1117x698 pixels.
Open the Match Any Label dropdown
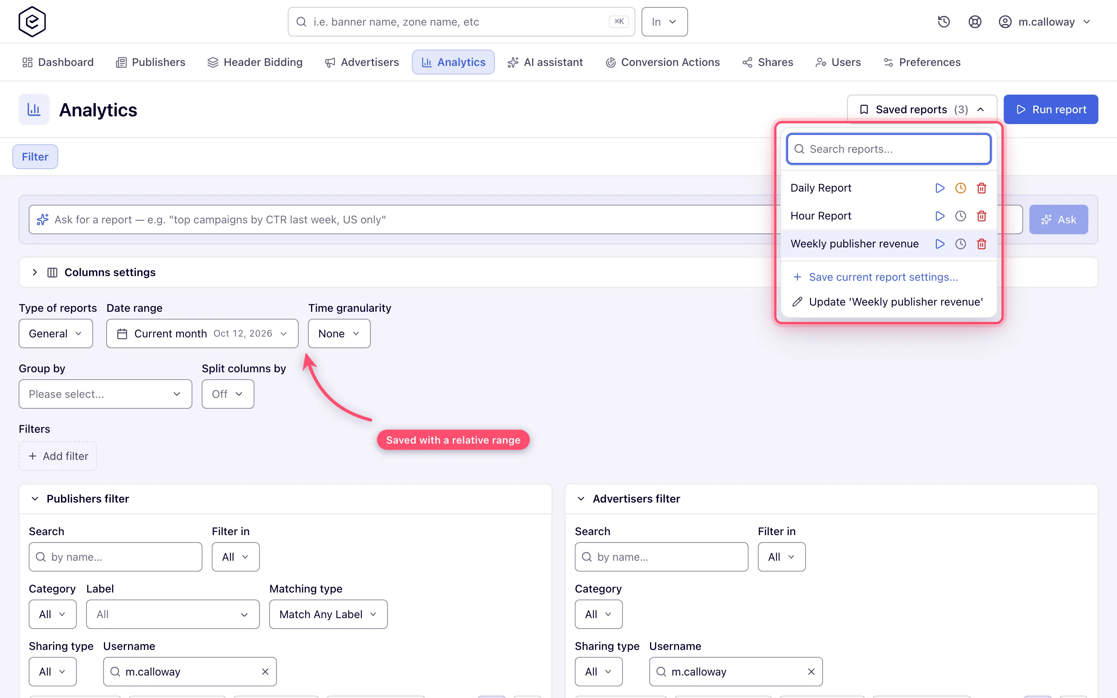(x=328, y=614)
